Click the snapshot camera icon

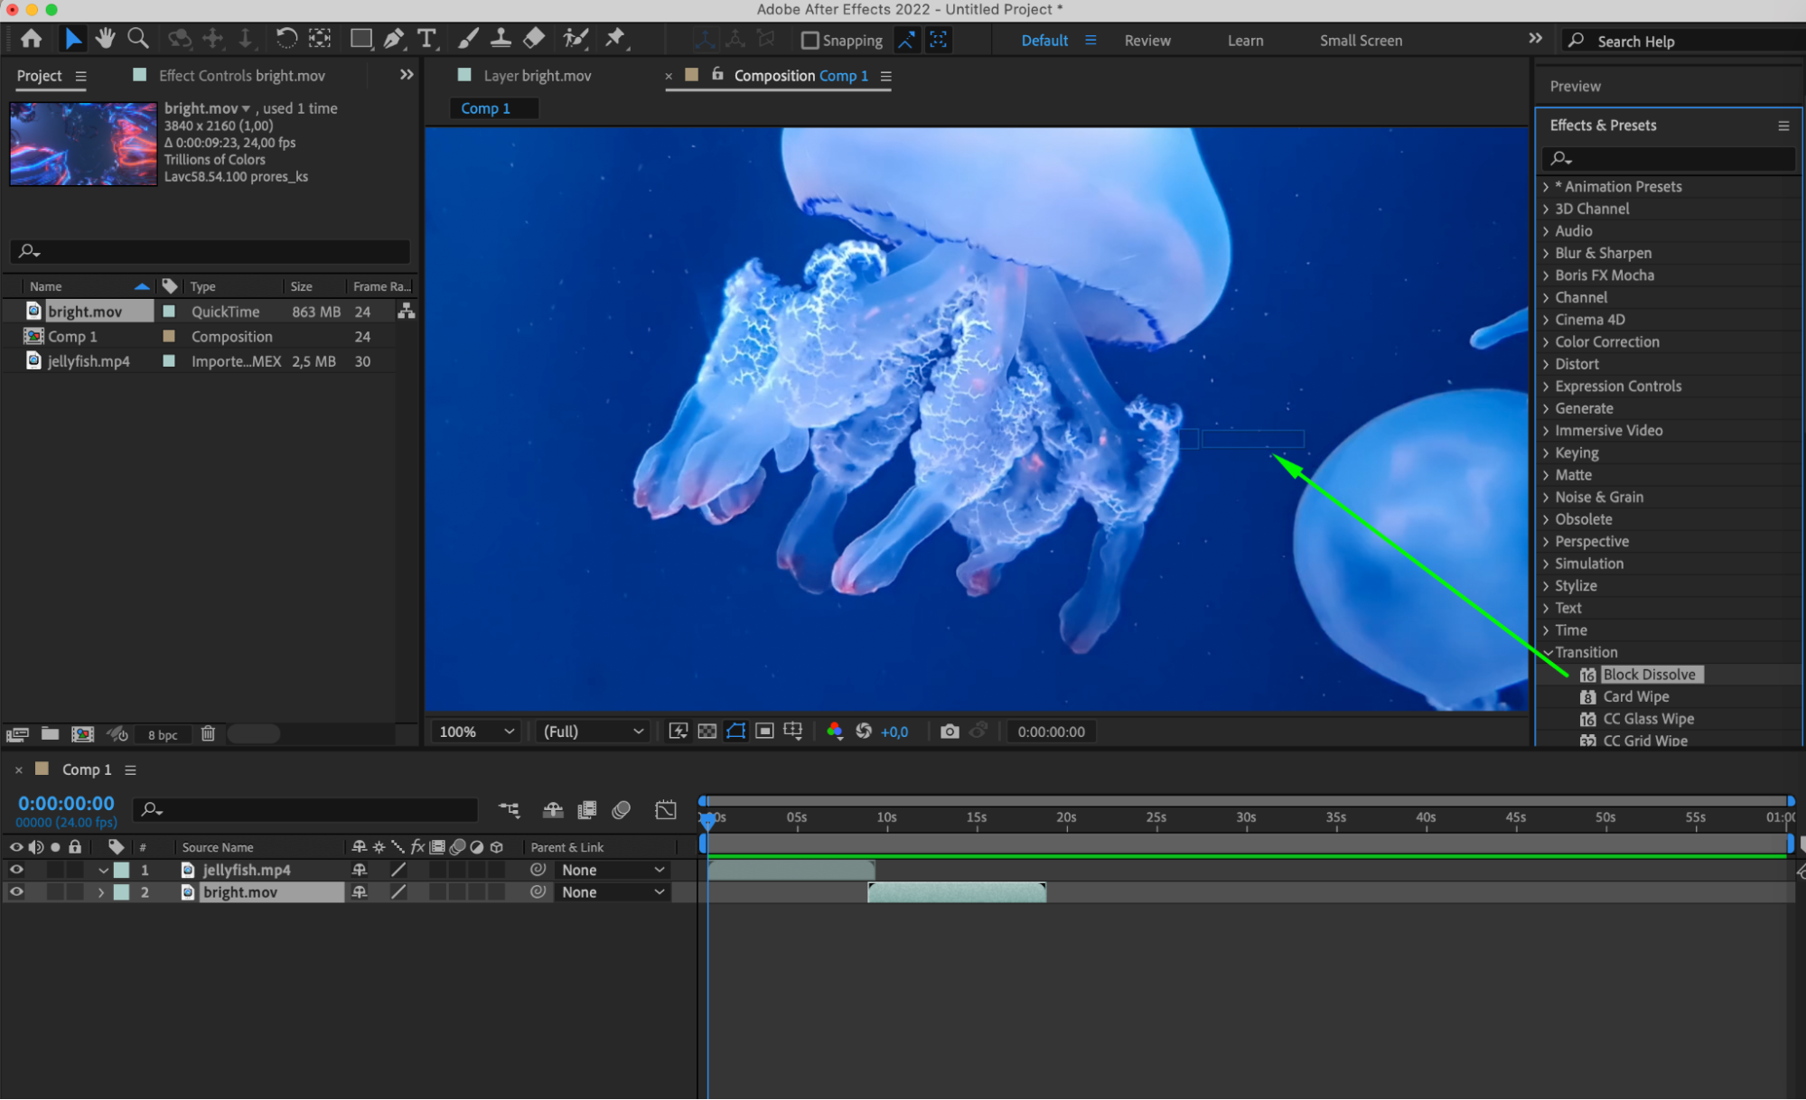pyautogui.click(x=950, y=732)
